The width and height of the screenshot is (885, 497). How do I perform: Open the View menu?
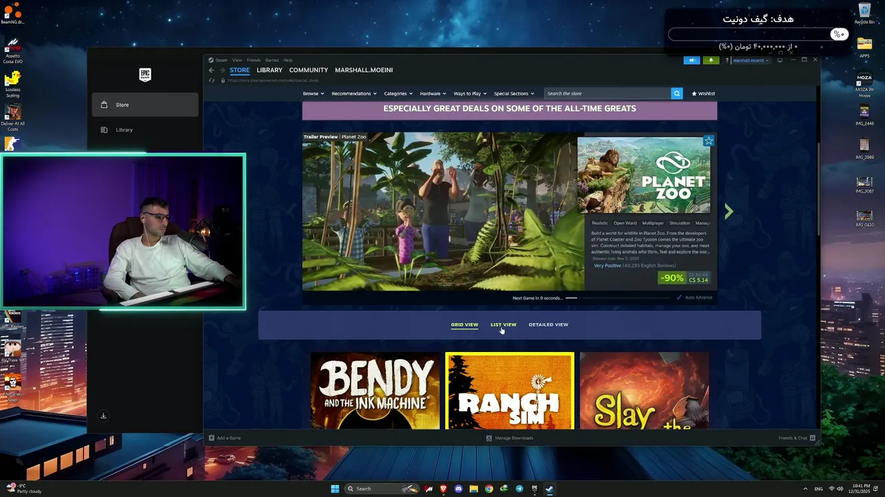tap(237, 60)
